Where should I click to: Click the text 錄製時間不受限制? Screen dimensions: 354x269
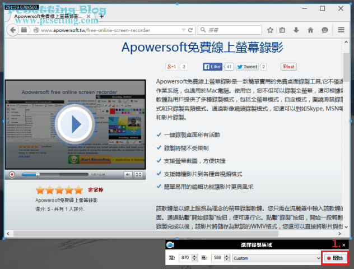click(x=187, y=148)
